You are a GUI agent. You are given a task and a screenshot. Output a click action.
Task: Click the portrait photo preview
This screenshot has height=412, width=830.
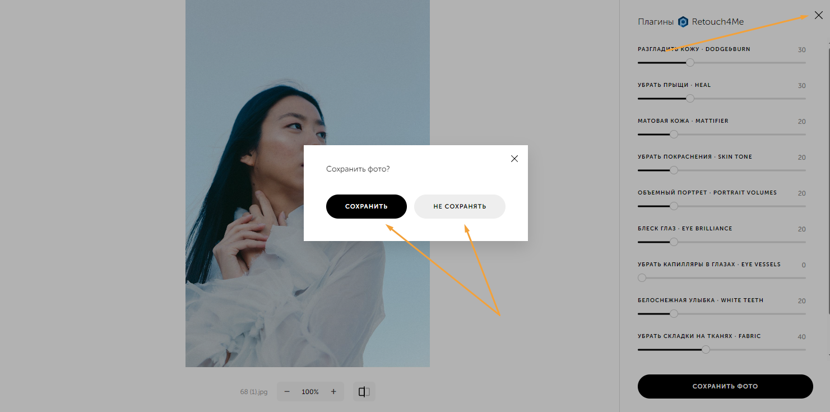308,183
